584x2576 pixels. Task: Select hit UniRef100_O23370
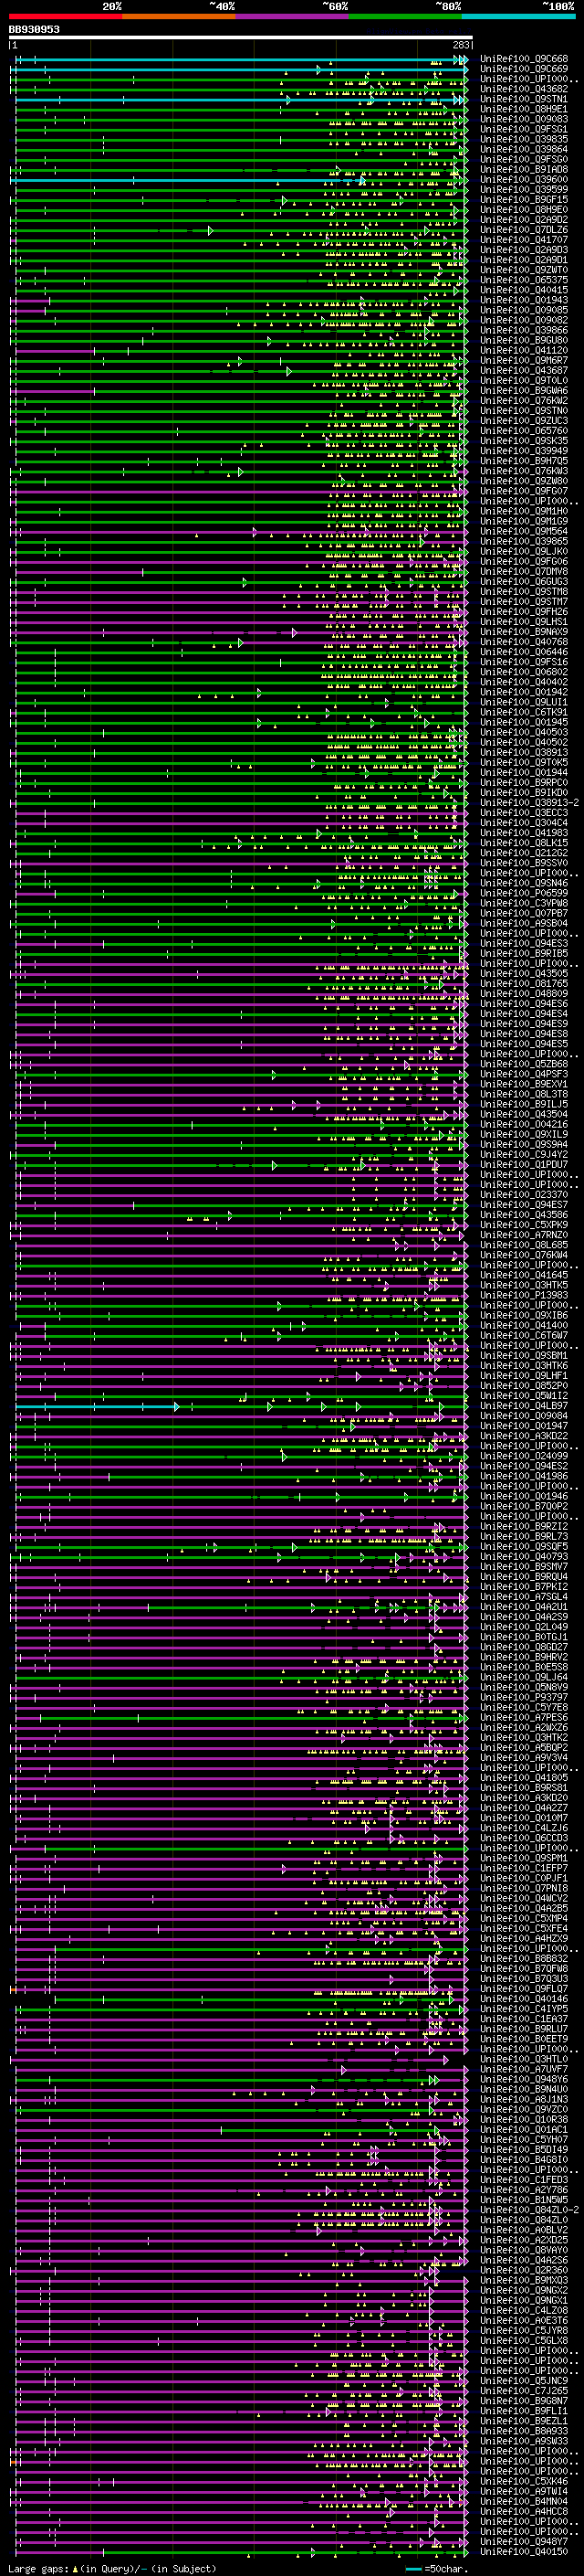524,1195
